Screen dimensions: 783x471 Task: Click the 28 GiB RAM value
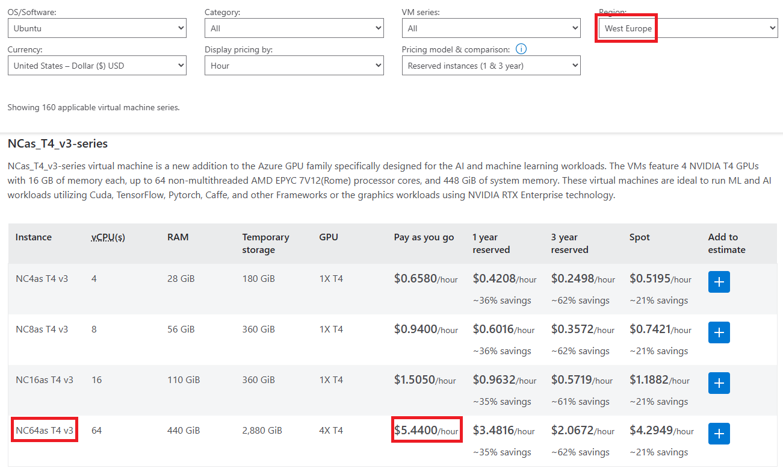[x=181, y=279]
